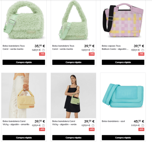Open Bolso bandolera Carol Vichy amarillo title

(16, 123)
